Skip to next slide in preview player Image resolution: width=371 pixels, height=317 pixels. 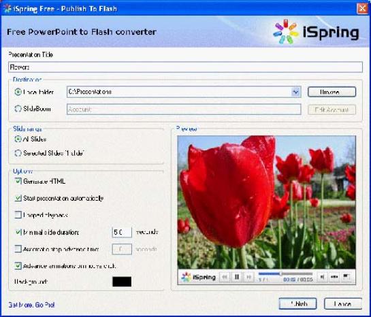[248, 277]
